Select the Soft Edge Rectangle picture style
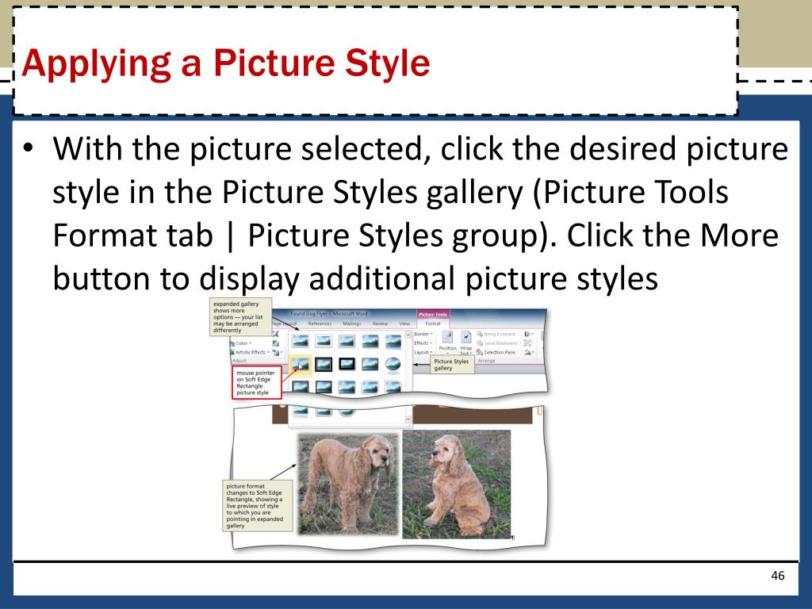Viewport: 812px width, 609px height. pyautogui.click(x=300, y=365)
